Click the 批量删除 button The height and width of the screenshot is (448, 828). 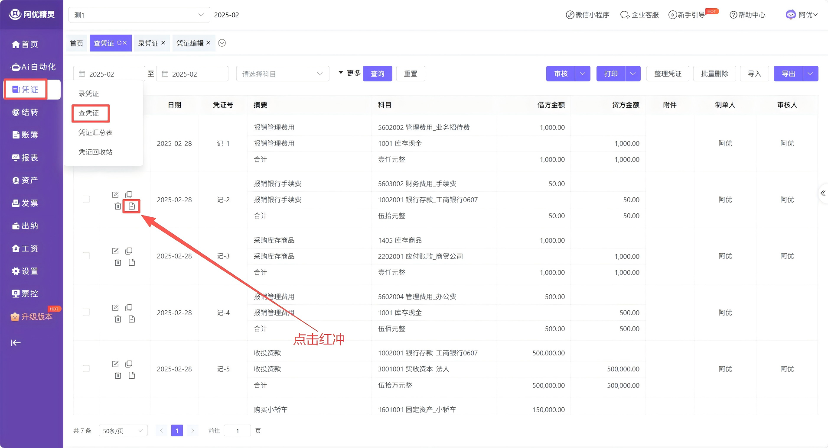coord(714,74)
